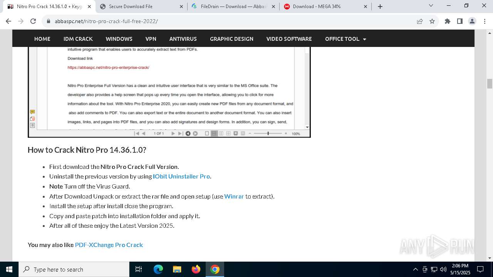Switch to the FileDrain Download tab
The image size is (493, 277).
click(x=233, y=6)
